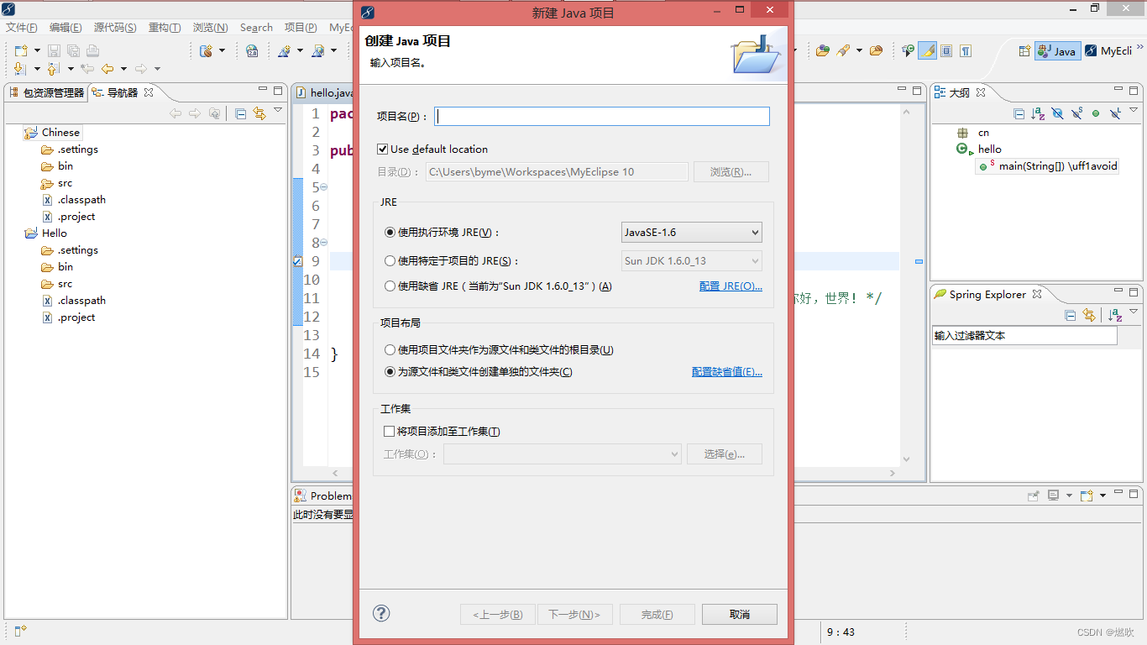The width and height of the screenshot is (1147, 645).
Task: Hide fields in Outline view
Action: (x=1057, y=113)
